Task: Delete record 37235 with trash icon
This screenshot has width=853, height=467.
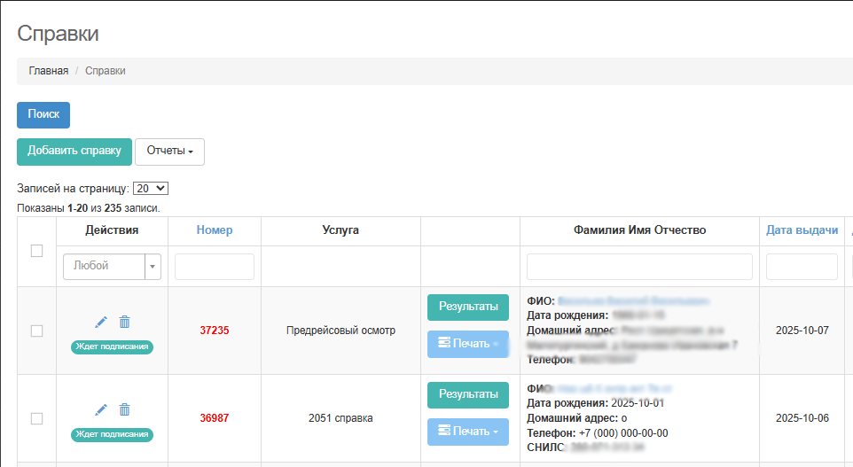Action: 124,322
